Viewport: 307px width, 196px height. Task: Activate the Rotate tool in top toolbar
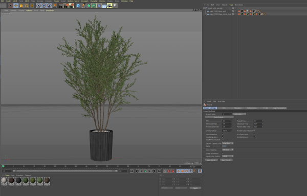[27, 6]
